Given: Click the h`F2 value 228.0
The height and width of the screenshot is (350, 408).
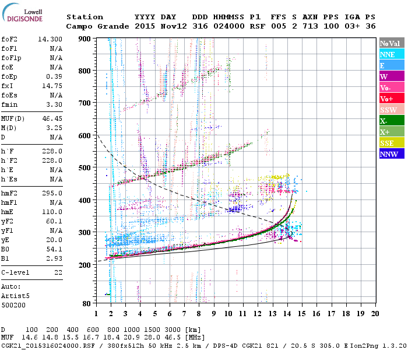Looking at the screenshot, I should (x=52, y=160).
